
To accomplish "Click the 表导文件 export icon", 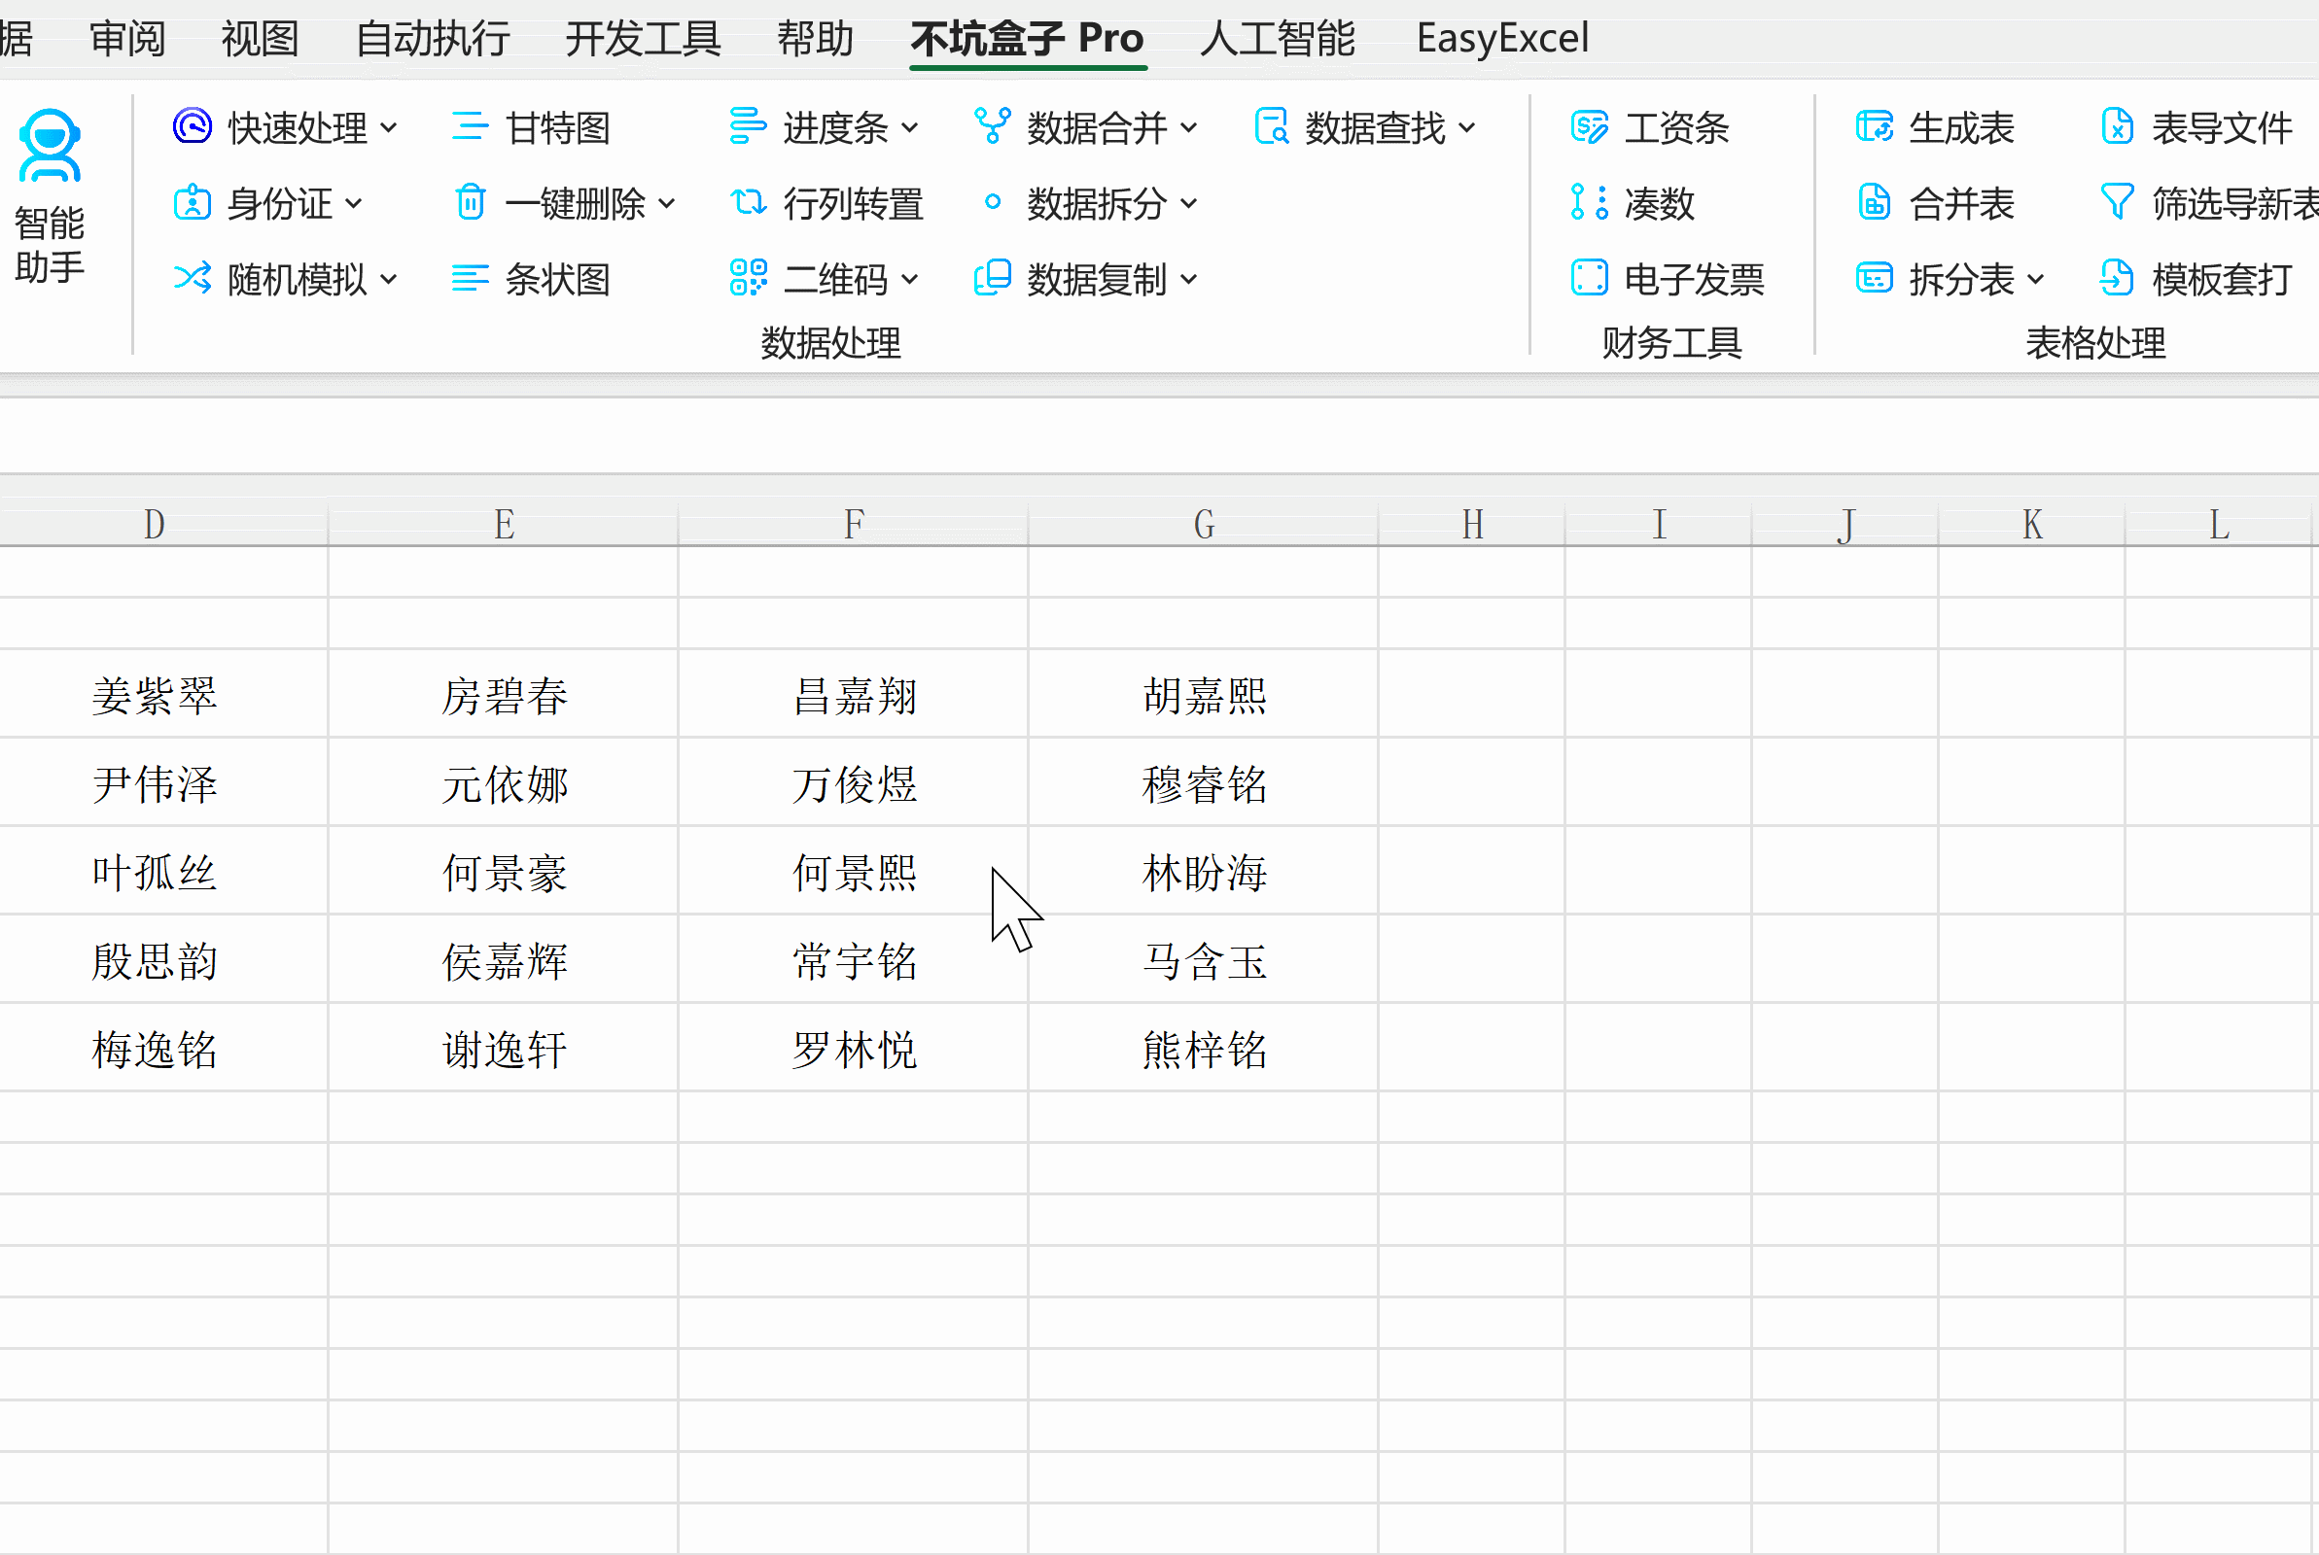I will pos(2117,127).
